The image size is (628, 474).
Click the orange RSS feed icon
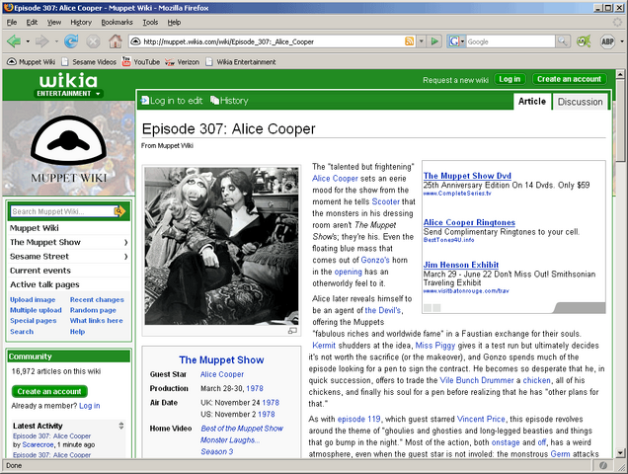point(410,41)
